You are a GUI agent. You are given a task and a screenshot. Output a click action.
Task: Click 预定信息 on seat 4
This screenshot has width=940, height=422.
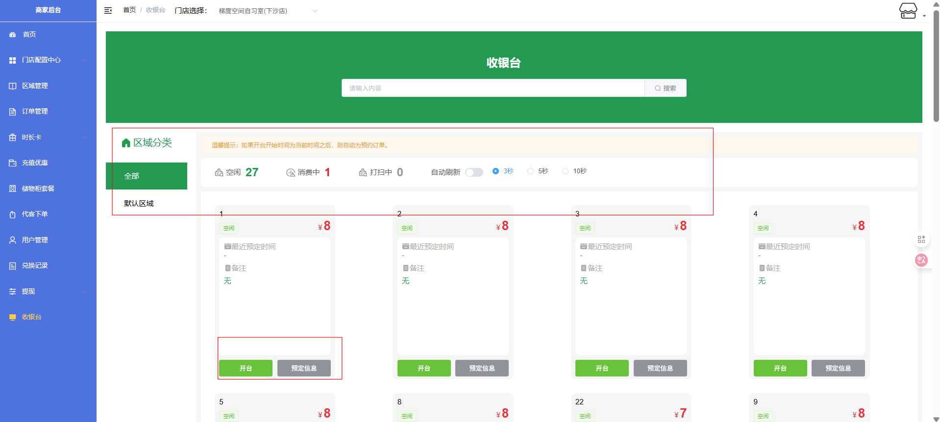tap(838, 368)
